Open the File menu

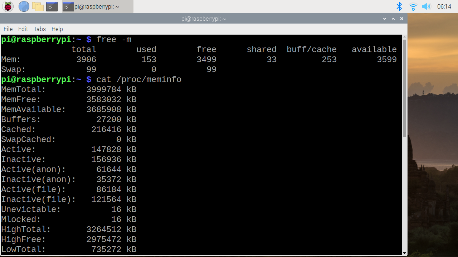[8, 29]
